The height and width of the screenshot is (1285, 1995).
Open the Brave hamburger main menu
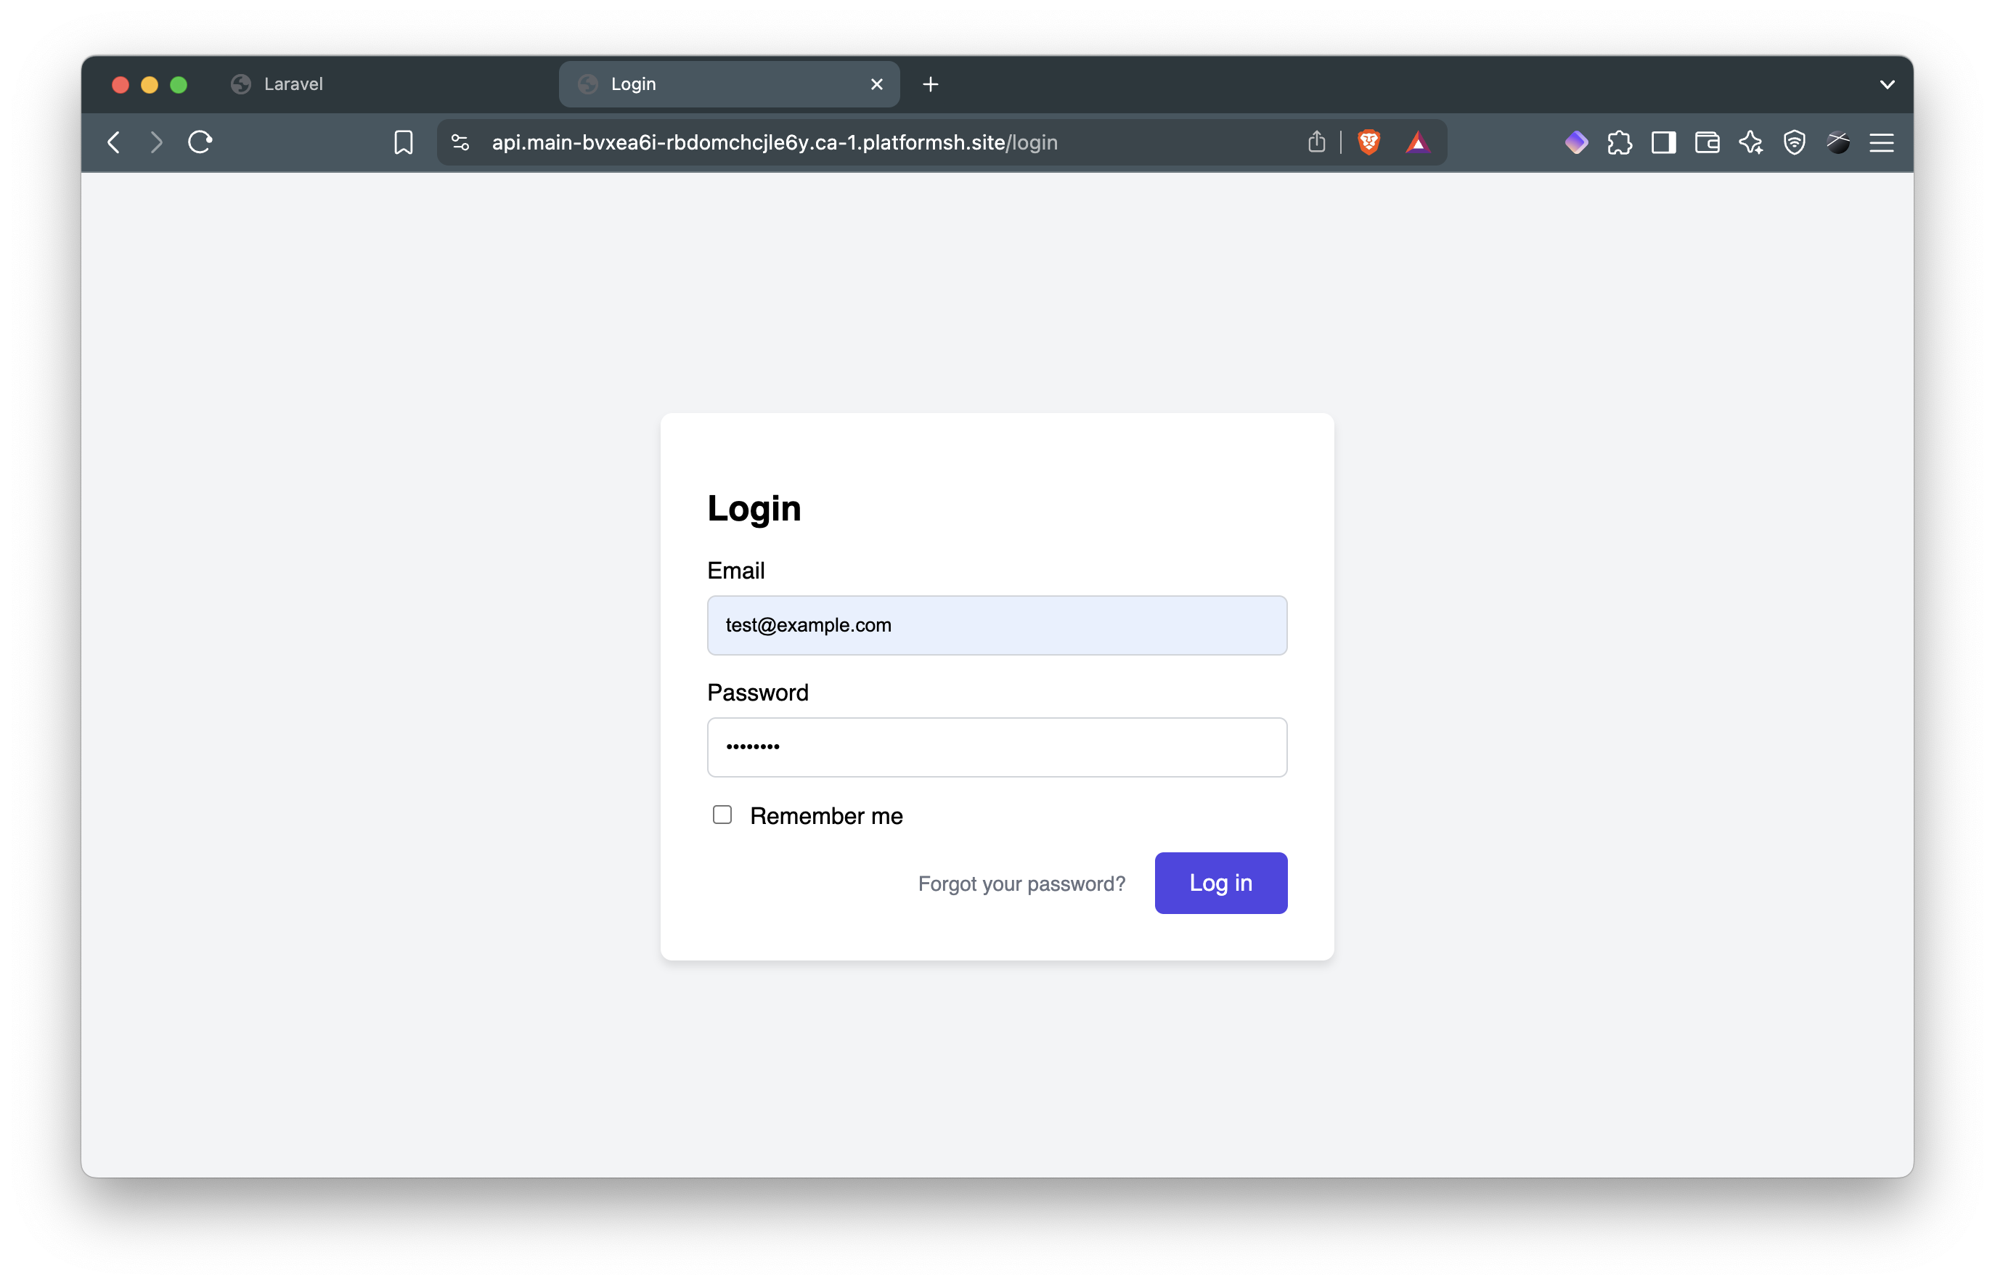click(x=1881, y=143)
